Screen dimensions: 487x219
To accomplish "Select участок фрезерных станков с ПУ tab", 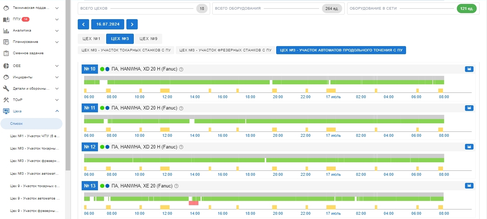I will 225,50.
